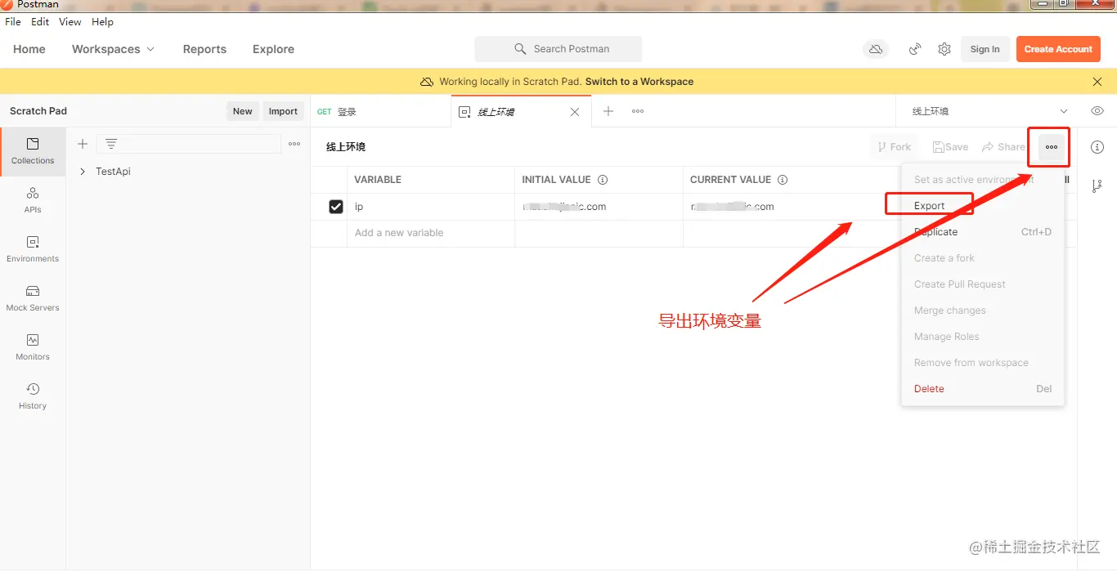Image resolution: width=1117 pixels, height=572 pixels.
Task: Open the Mock Servers sidebar panel
Action: pos(33,298)
